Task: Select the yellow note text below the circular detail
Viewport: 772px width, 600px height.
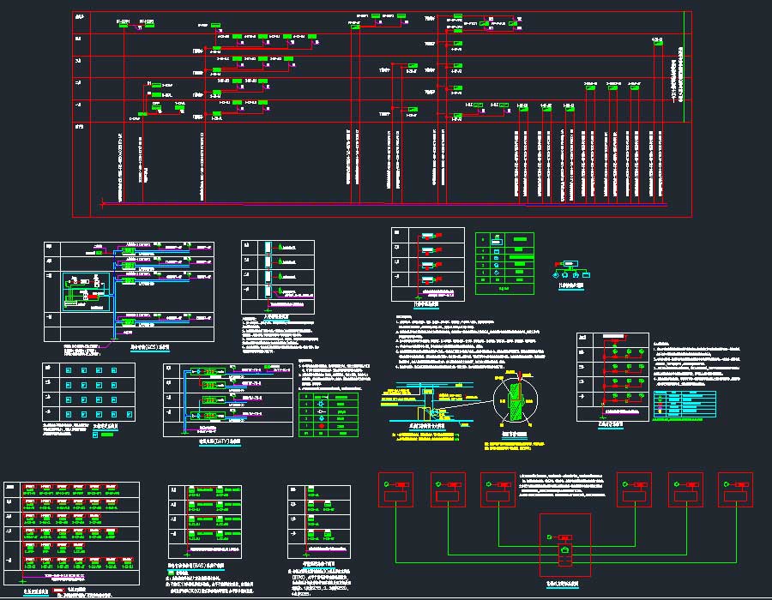Action: (515, 446)
